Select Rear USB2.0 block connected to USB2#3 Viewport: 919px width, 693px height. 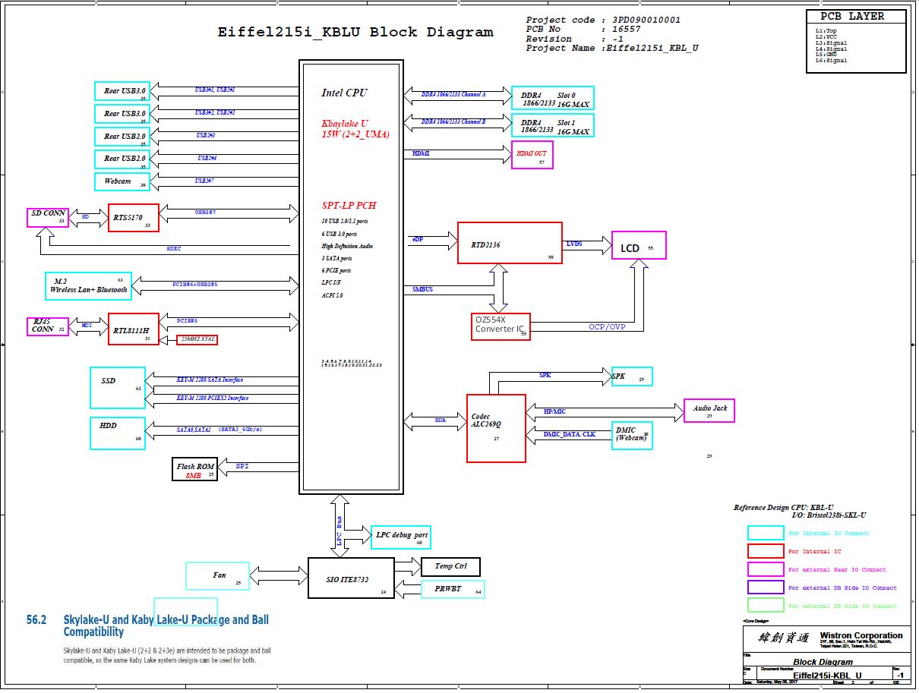tap(122, 137)
